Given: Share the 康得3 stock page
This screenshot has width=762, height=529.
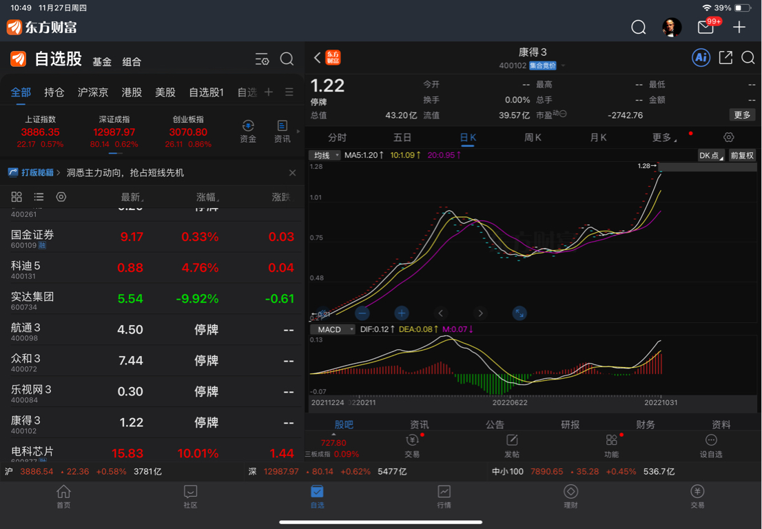Looking at the screenshot, I should click(725, 58).
